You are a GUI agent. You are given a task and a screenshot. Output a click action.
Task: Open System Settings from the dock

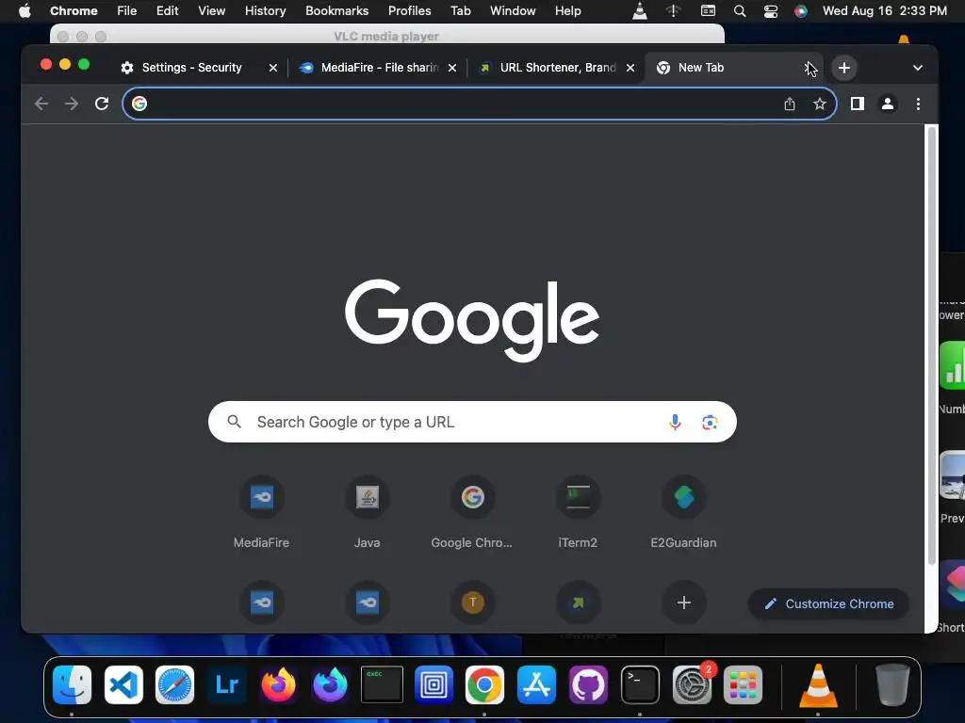pyautogui.click(x=691, y=685)
